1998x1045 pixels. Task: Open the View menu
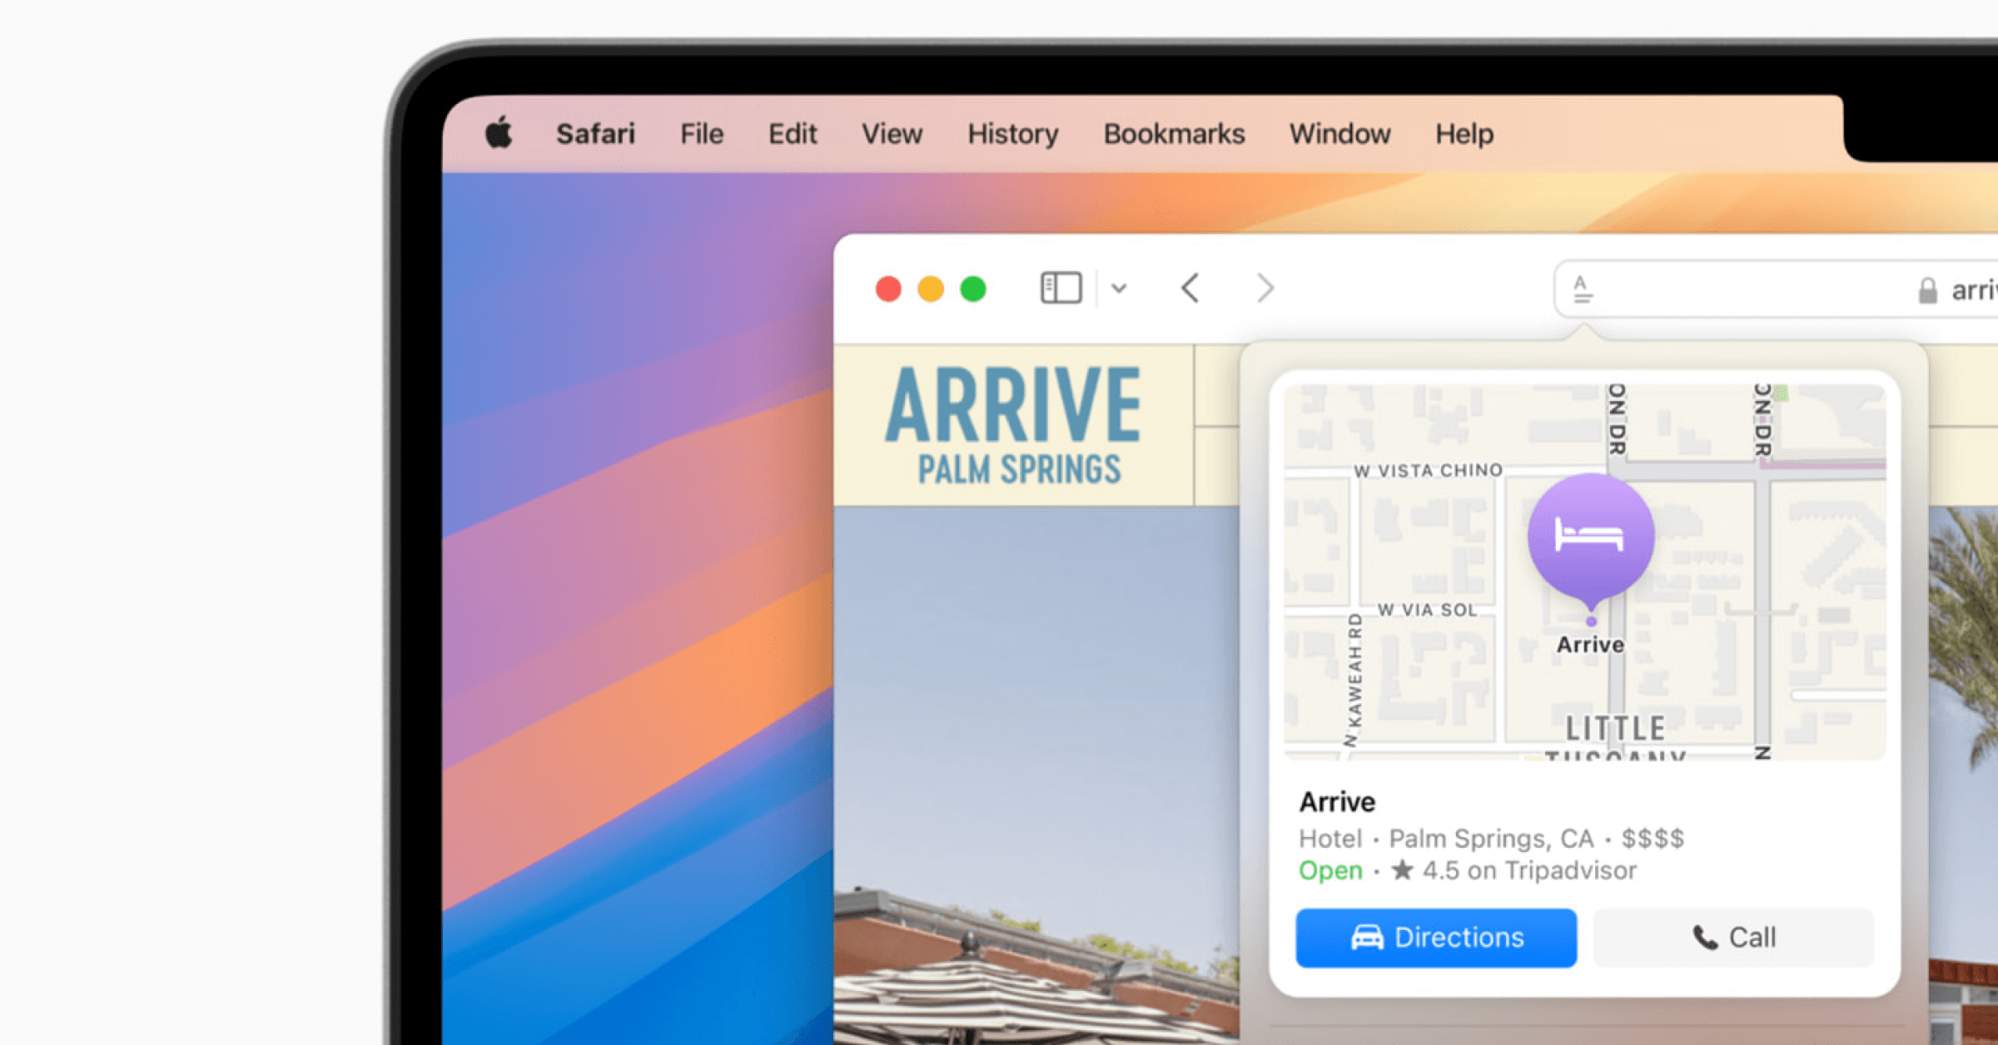pos(892,134)
